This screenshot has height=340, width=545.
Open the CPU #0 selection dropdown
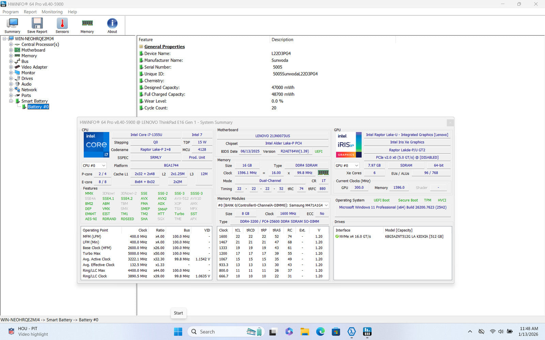94,166
